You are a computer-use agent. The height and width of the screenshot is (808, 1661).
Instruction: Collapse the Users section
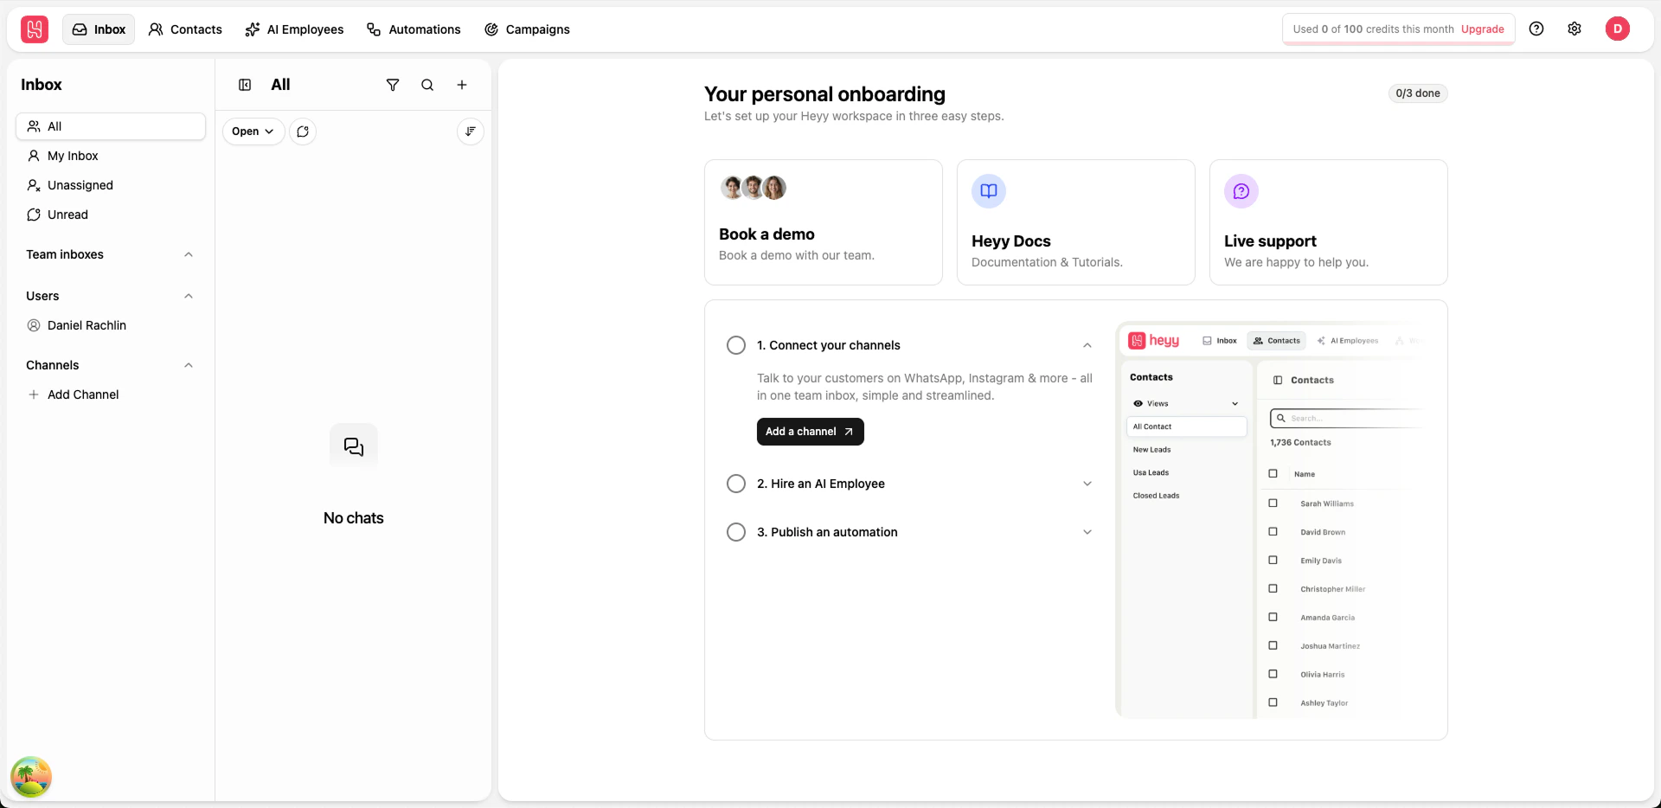[x=189, y=296]
